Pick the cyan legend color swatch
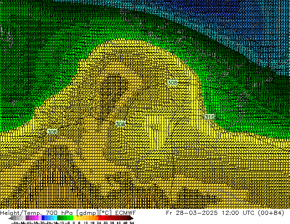Image resolution: width=290 pixels, height=224 pixels. [x=55, y=218]
